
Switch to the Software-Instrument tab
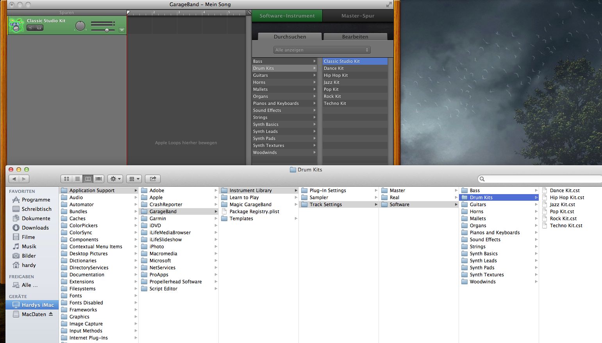click(287, 16)
